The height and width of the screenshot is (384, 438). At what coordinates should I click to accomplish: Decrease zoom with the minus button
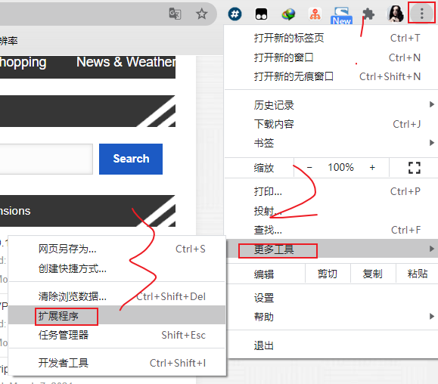point(309,168)
